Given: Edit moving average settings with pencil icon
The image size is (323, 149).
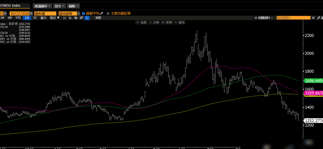Looking at the screenshot, I should pos(101,13).
